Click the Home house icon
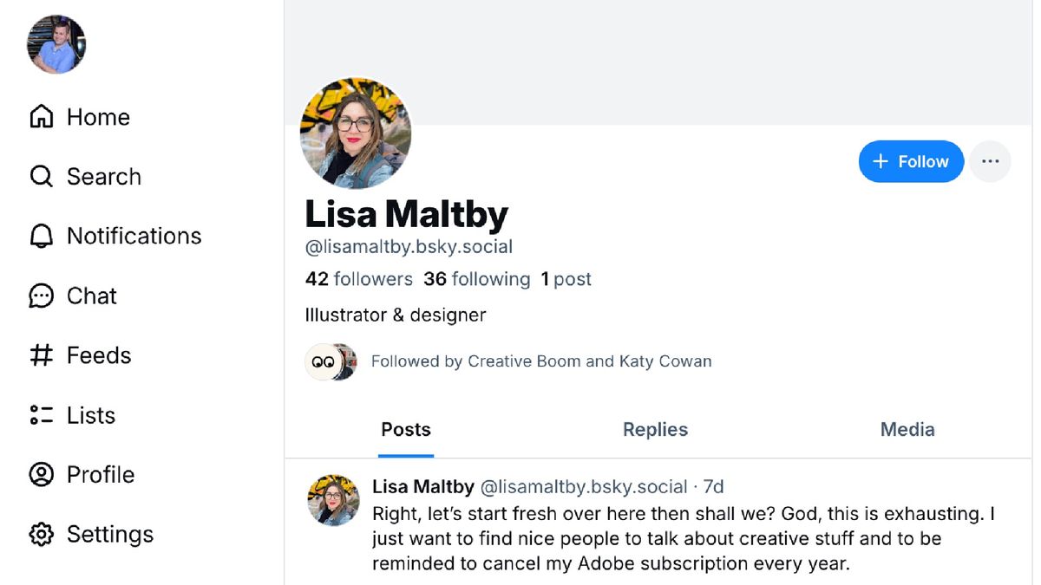Image resolution: width=1041 pixels, height=585 pixels. point(41,117)
